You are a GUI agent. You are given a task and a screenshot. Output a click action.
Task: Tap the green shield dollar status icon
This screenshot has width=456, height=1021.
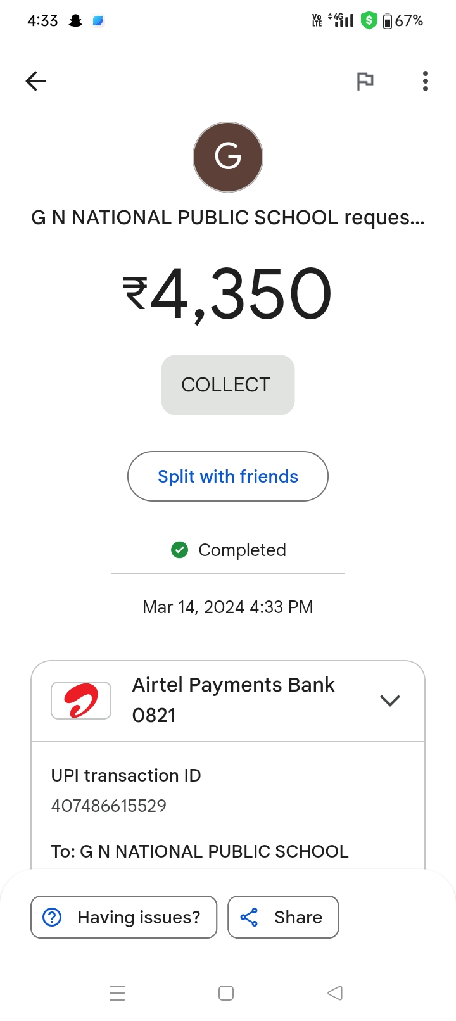coord(369,21)
